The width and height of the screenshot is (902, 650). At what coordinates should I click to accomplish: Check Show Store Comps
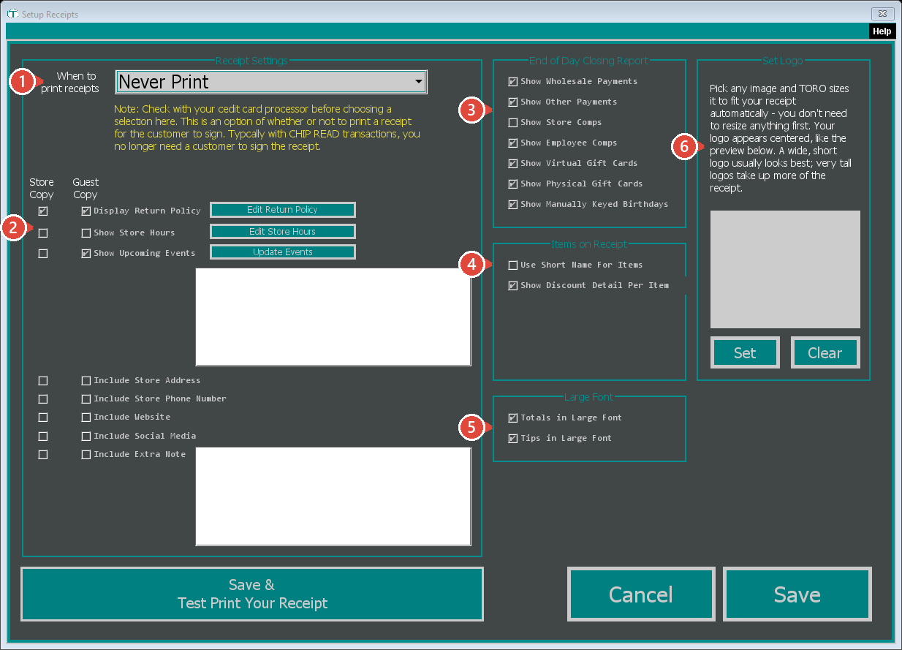[x=513, y=123]
